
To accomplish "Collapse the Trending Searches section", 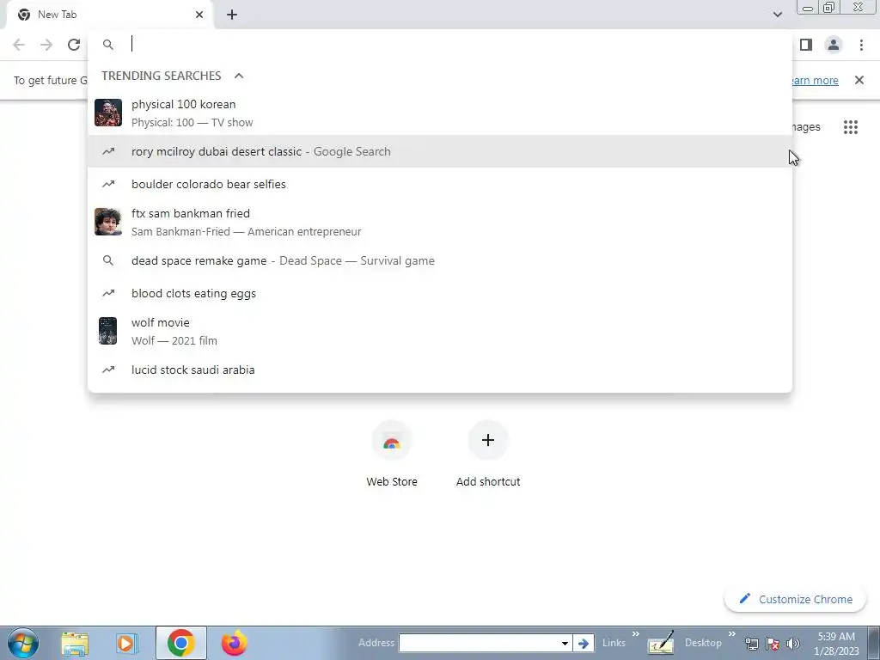I will (239, 76).
